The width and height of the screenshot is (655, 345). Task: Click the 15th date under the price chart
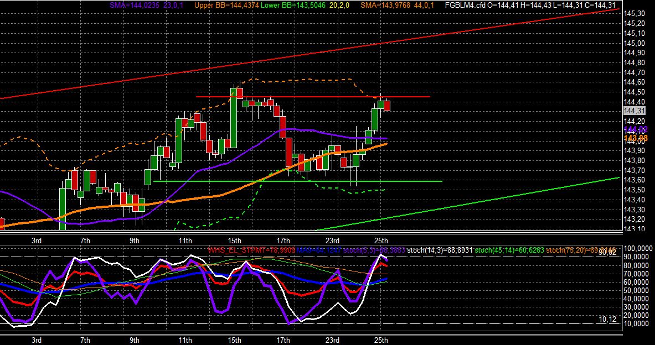234,241
